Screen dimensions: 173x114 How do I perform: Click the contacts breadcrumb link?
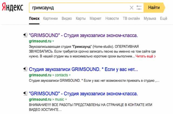pyautogui.click(x=61, y=75)
